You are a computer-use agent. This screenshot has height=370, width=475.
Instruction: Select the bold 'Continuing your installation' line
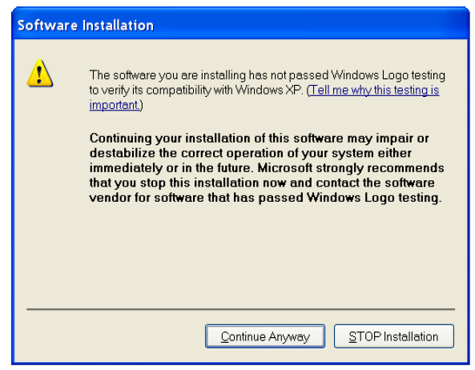259,139
